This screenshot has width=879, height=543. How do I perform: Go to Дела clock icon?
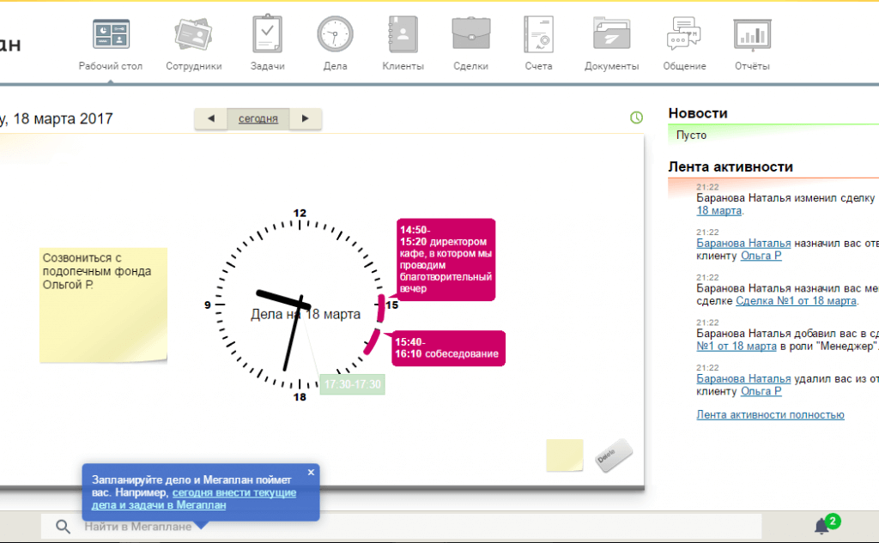click(x=335, y=35)
